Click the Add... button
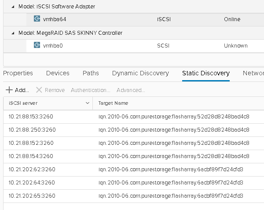Image resolution: width=264 pixels, height=210 pixels. click(x=17, y=90)
